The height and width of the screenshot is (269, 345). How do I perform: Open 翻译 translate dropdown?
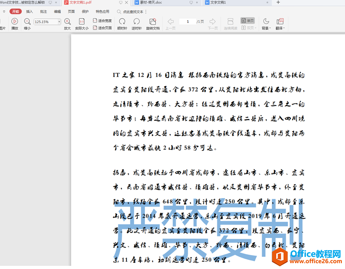280,24
